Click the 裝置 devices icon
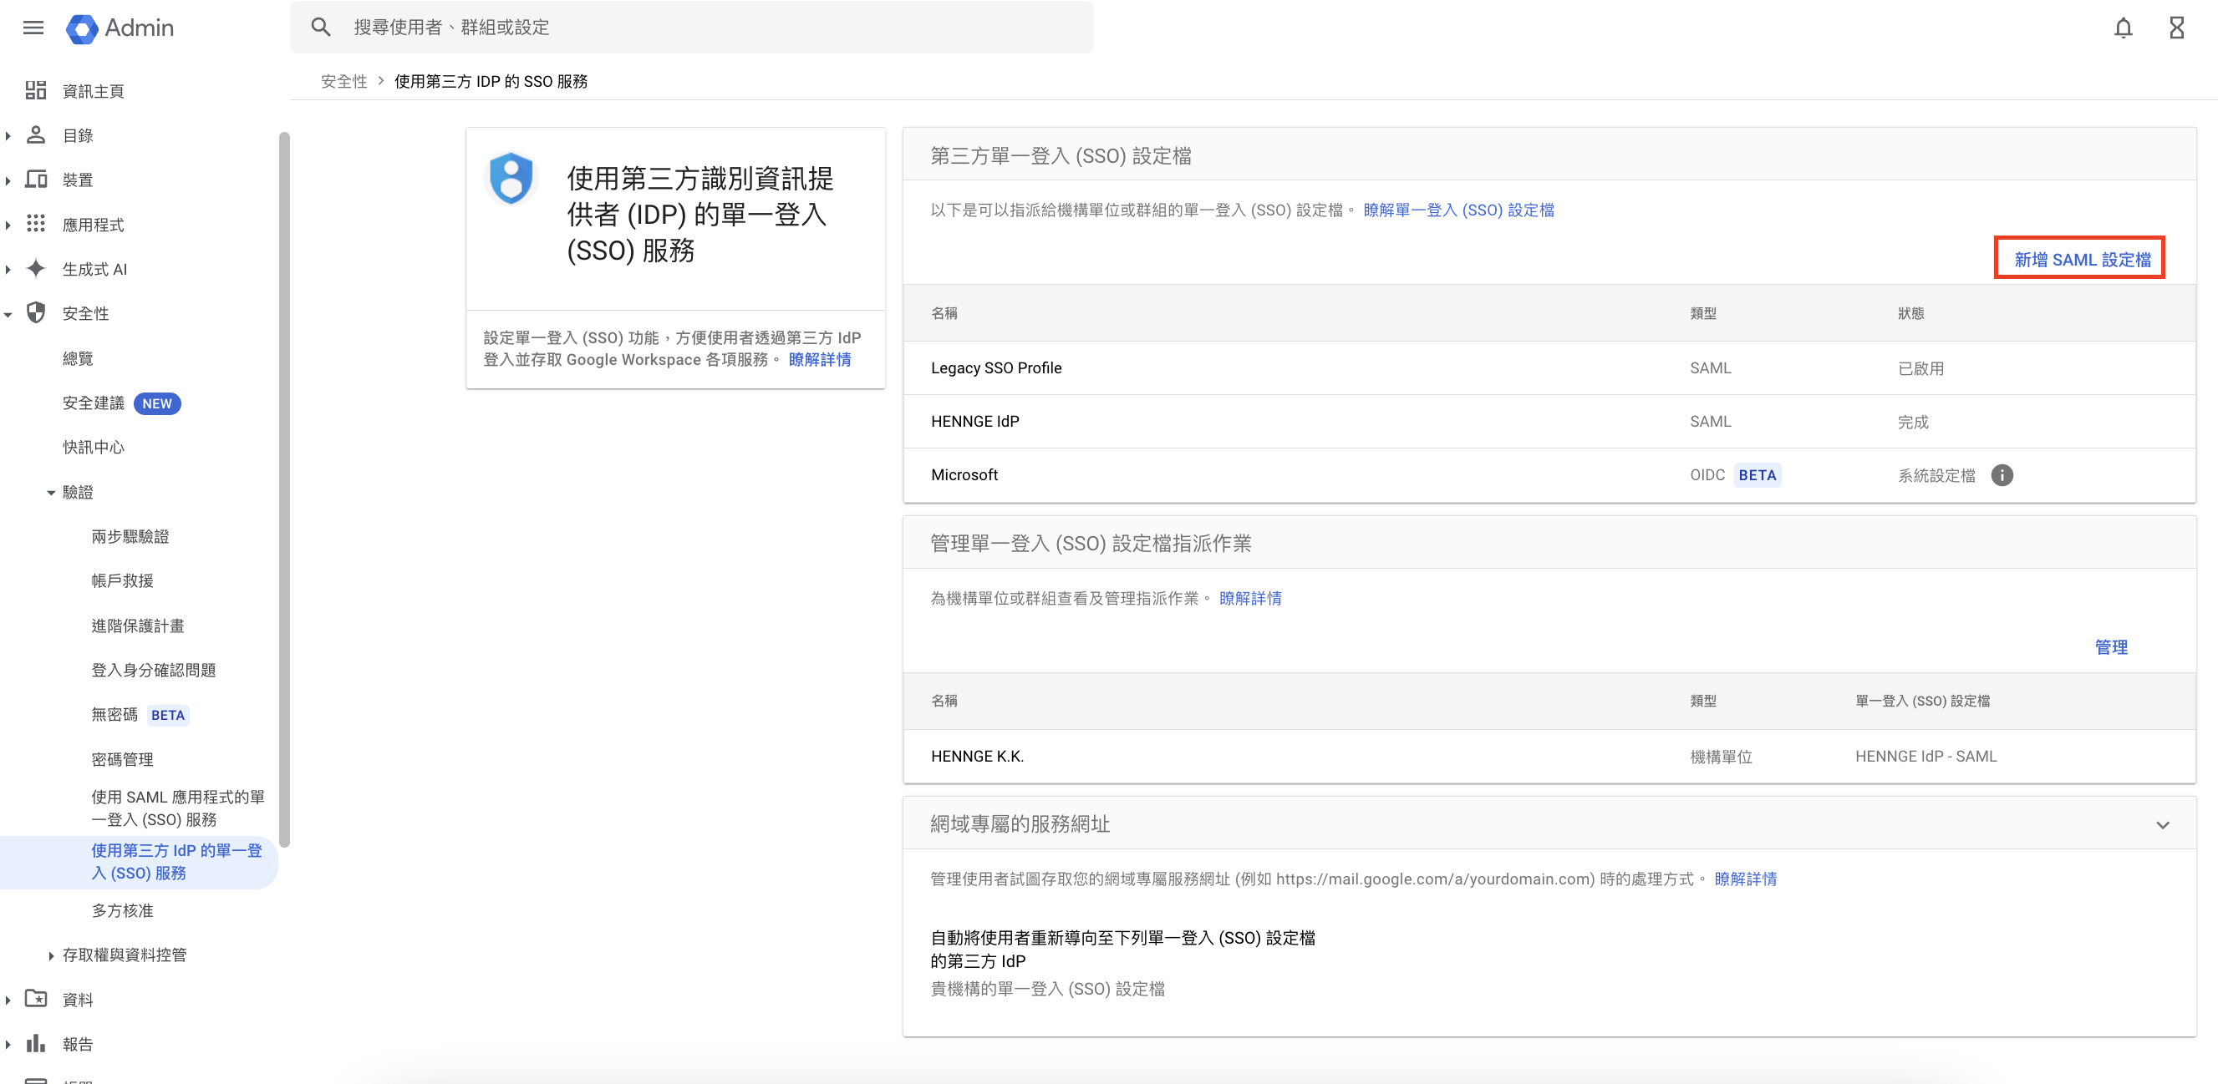Image resolution: width=2218 pixels, height=1084 pixels. (x=35, y=180)
